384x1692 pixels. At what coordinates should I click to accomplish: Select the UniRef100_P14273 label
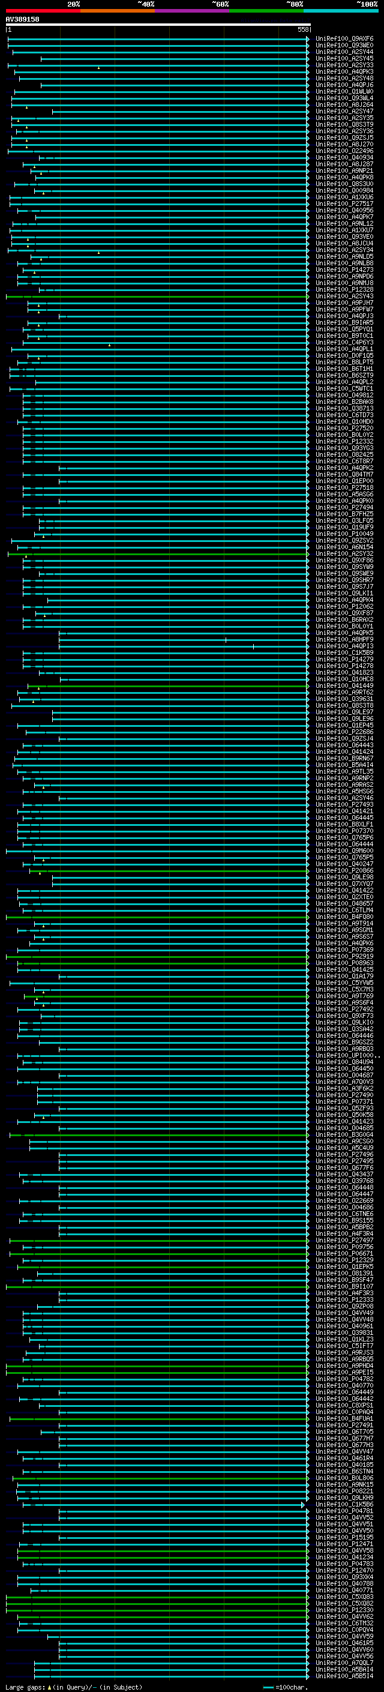(x=344, y=270)
